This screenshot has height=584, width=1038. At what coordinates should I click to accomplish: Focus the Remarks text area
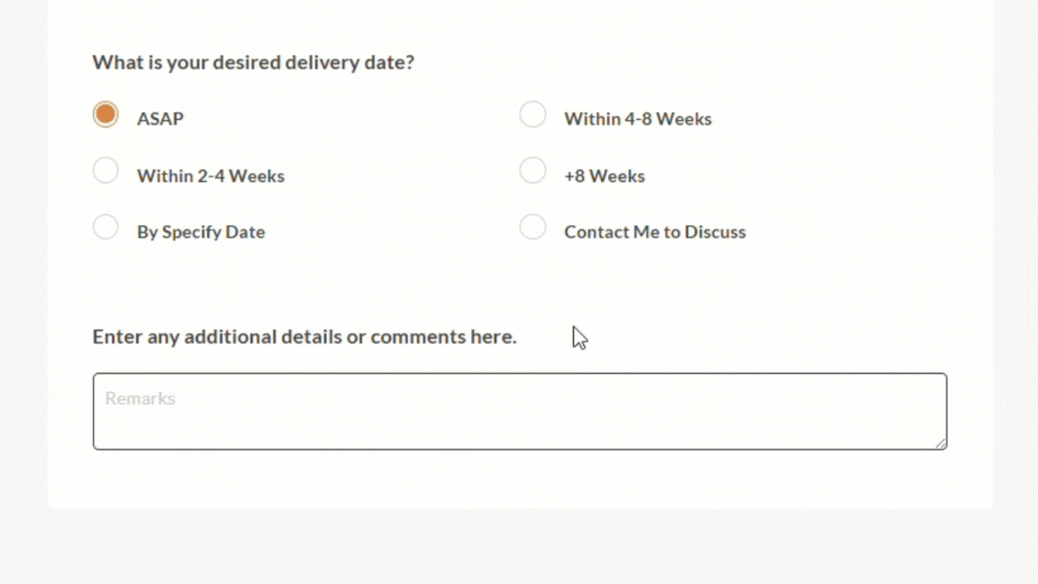pyautogui.click(x=519, y=419)
